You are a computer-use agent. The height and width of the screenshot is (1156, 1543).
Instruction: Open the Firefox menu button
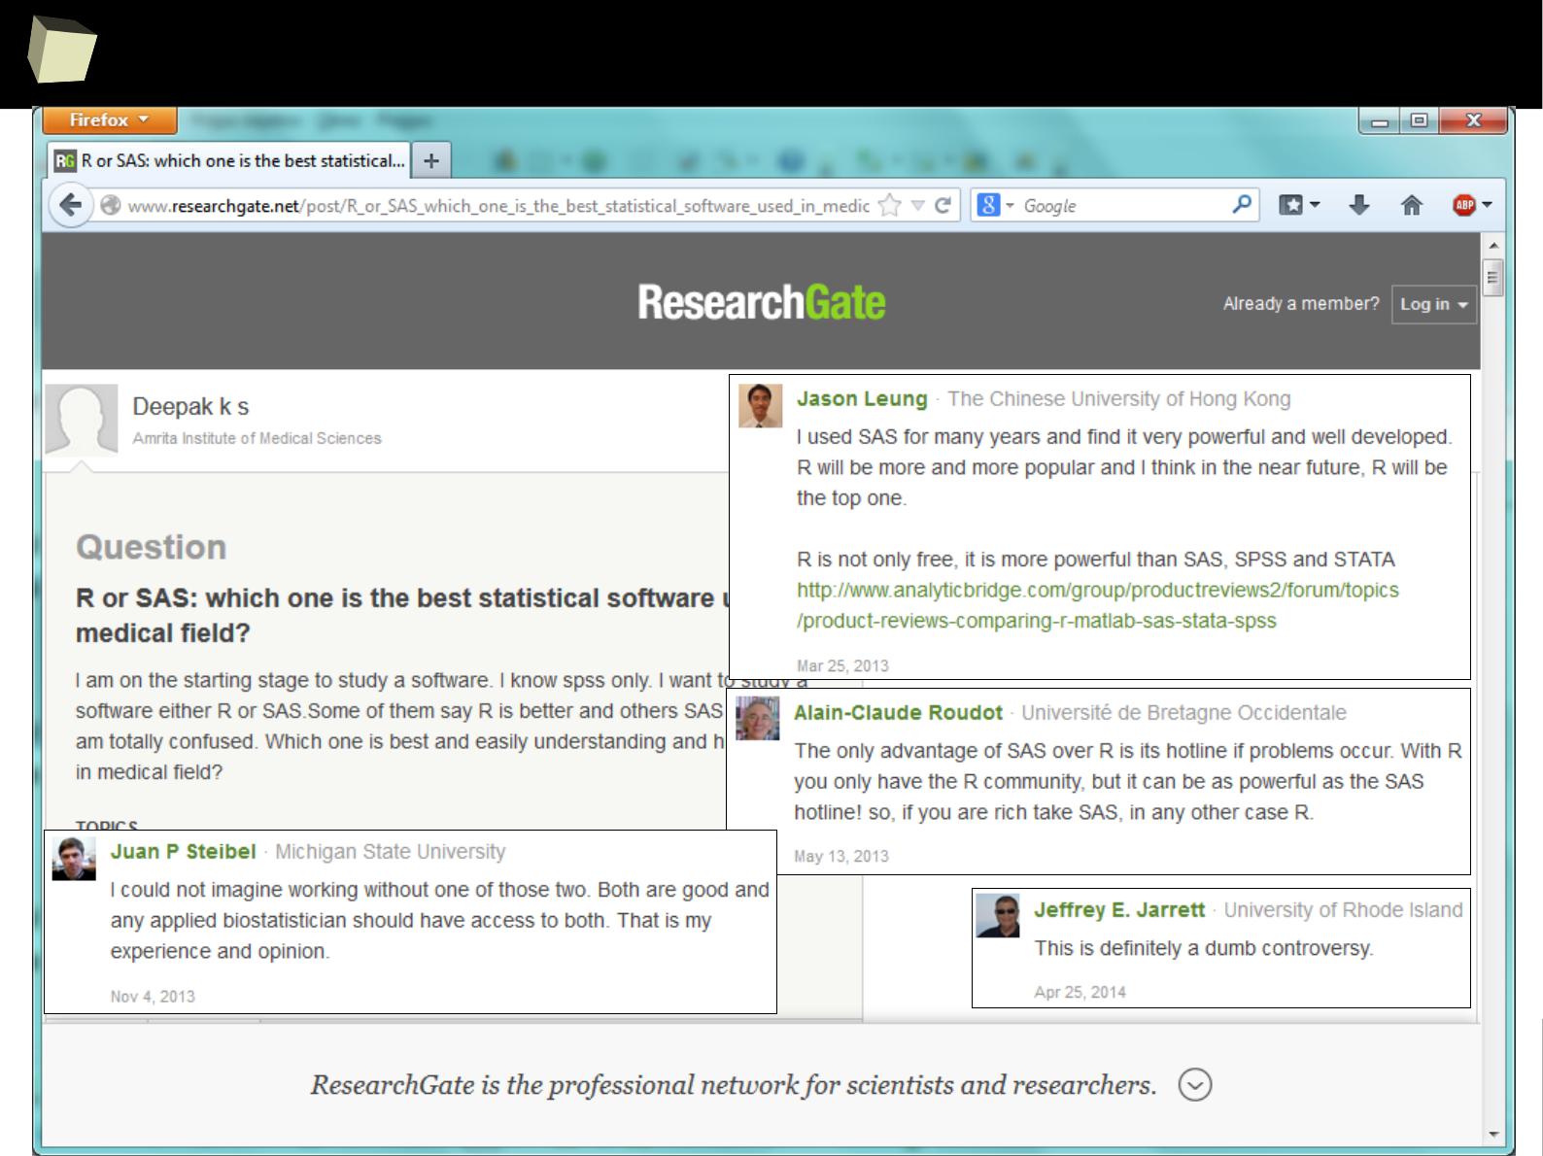click(110, 119)
